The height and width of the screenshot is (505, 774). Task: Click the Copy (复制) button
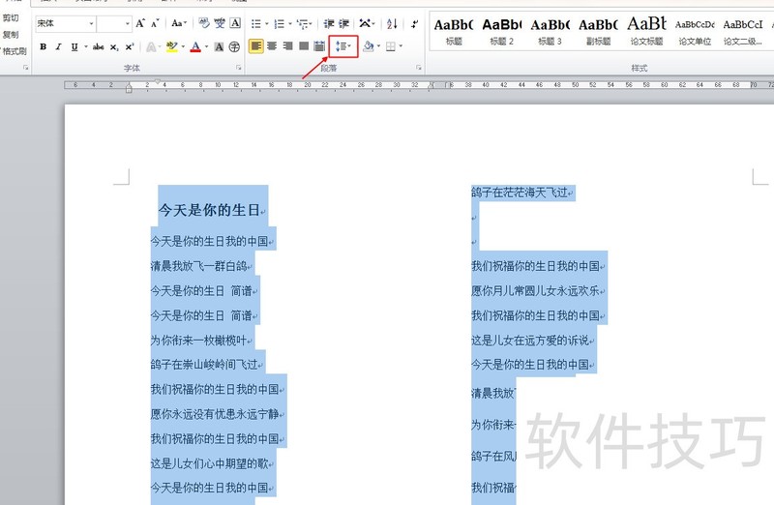coord(11,35)
